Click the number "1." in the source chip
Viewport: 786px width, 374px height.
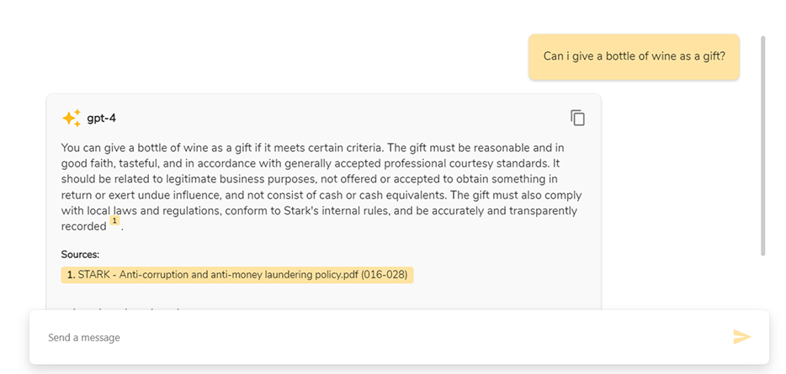point(72,275)
